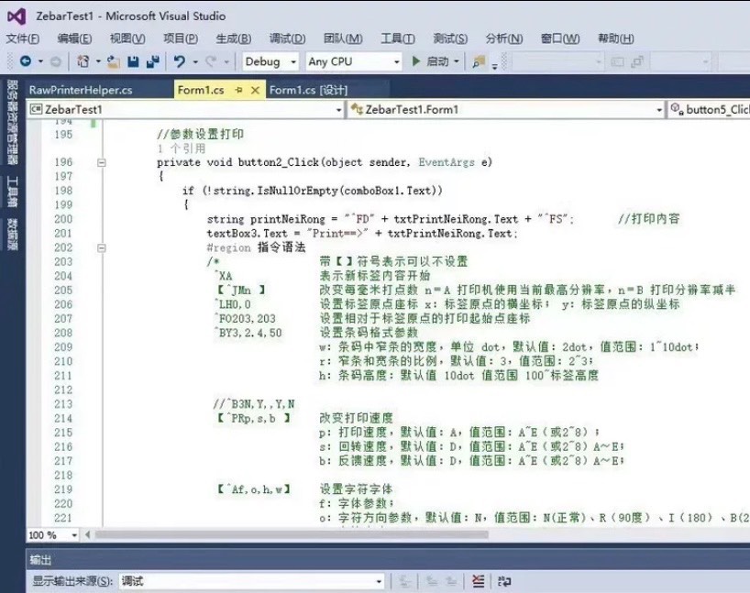Click the Undo arrow icon
This screenshot has height=593, width=750.
(180, 61)
